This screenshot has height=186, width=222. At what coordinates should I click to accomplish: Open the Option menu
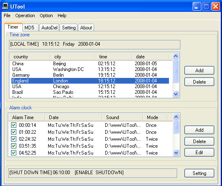click(x=46, y=15)
